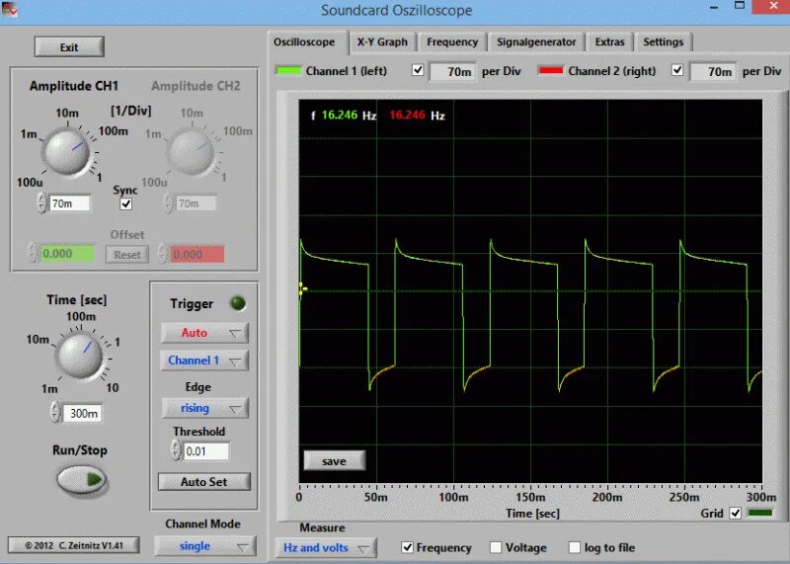This screenshot has height=564, width=790.
Task: Click the green CH1 offset field
Action: [x=67, y=254]
